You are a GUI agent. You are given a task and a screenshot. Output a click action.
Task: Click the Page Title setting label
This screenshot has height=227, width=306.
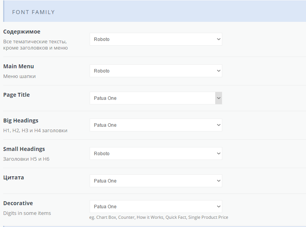point(16,95)
